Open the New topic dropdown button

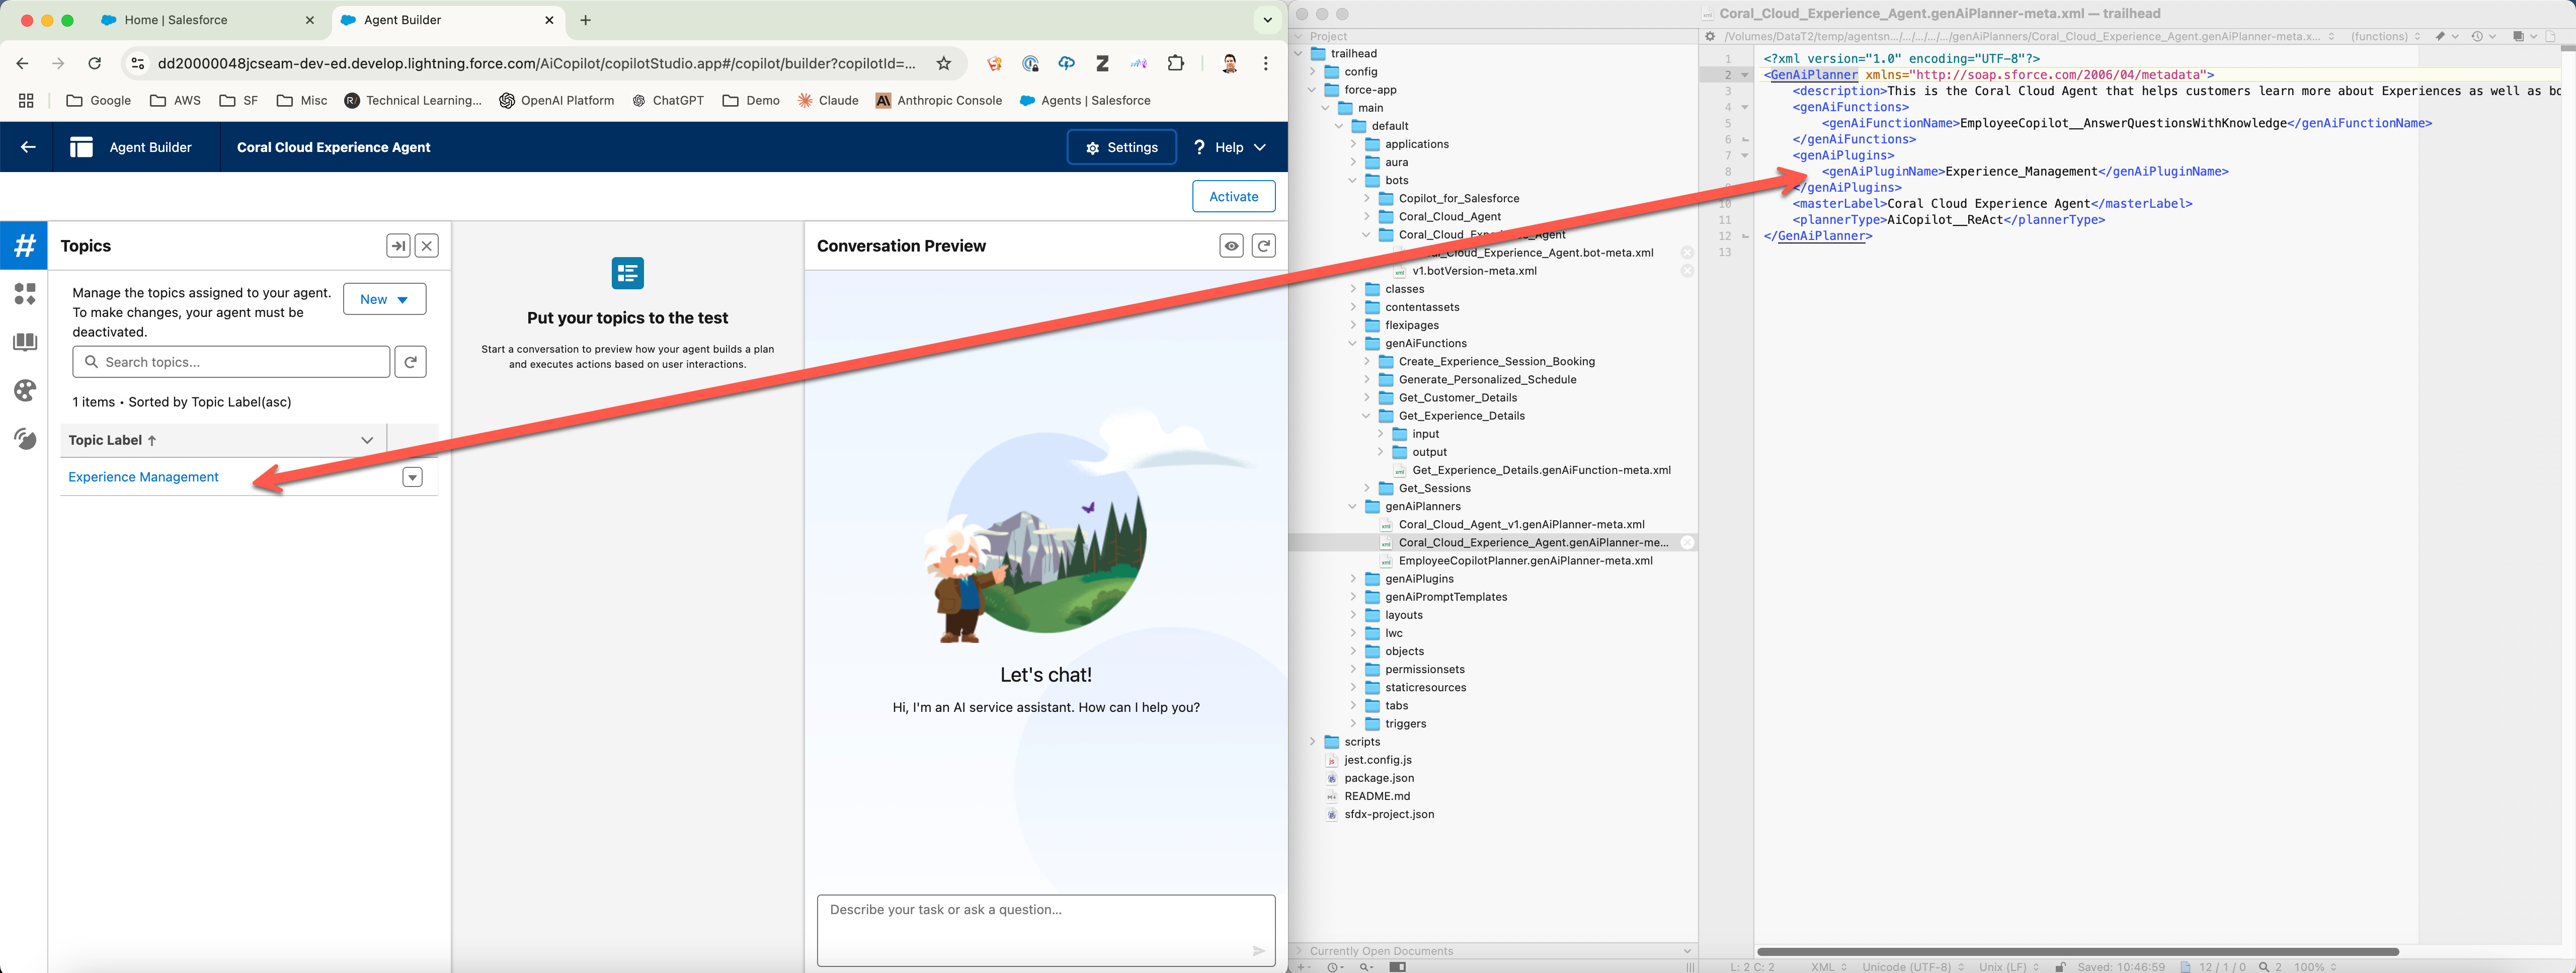click(384, 299)
